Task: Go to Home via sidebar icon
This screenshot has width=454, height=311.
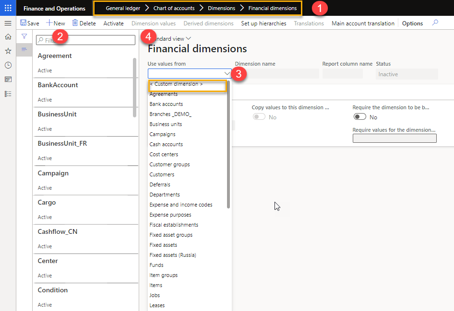Action: coord(8,36)
